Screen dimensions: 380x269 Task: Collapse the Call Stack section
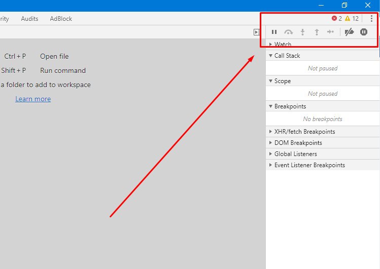pyautogui.click(x=323, y=56)
